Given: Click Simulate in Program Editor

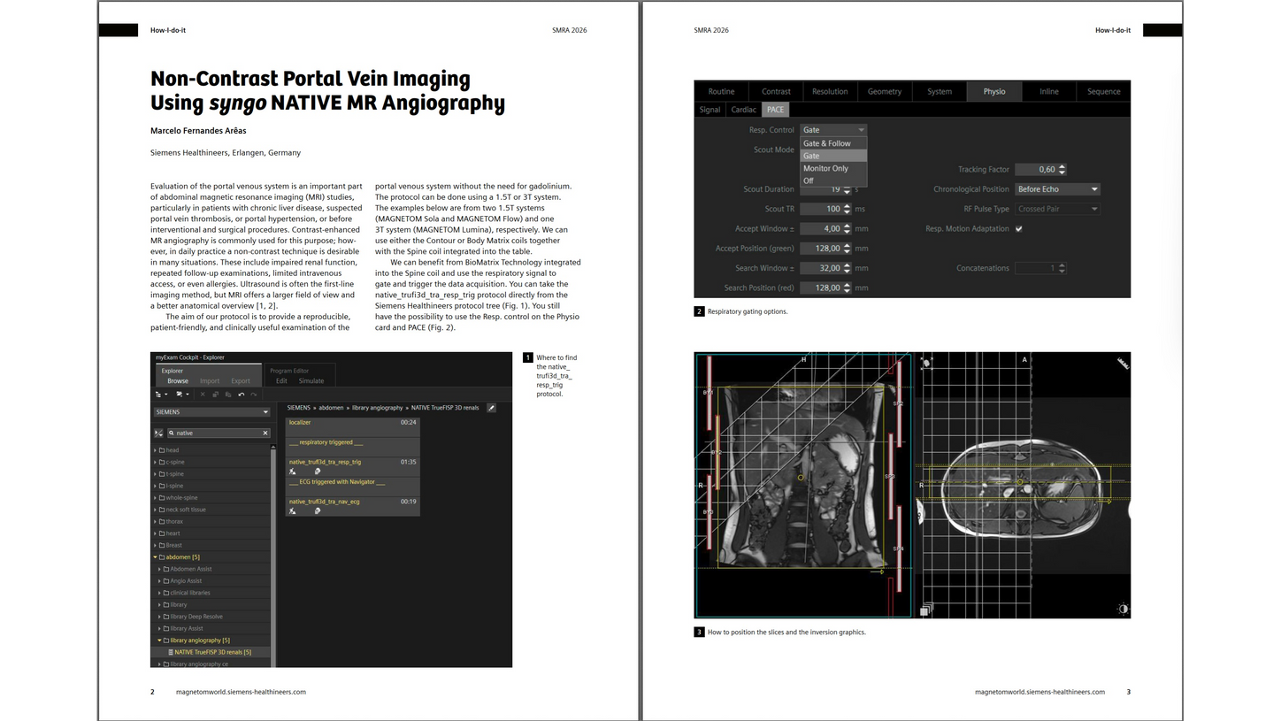Looking at the screenshot, I should pos(311,381).
